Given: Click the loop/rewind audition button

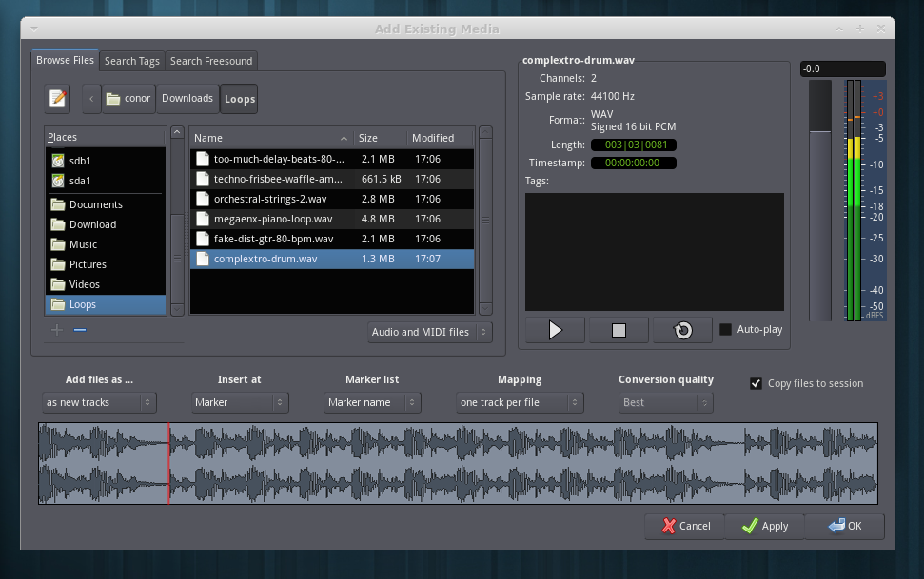Looking at the screenshot, I should (682, 330).
